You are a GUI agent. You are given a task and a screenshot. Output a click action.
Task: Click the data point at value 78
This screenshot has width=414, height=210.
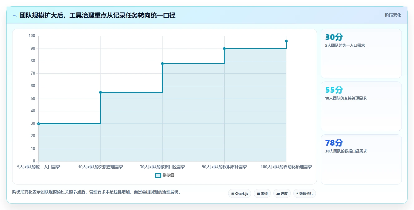[162, 63]
